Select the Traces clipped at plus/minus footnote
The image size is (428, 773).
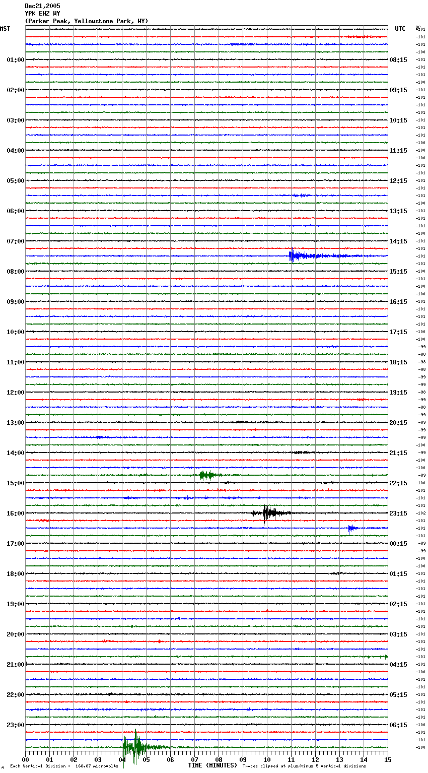pyautogui.click(x=304, y=766)
